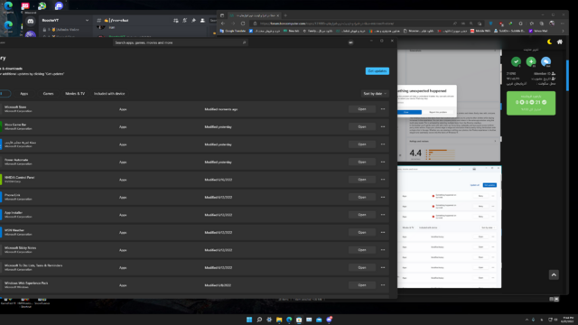Show more options for Xbox Game Bar row
Viewport: 578px width, 325px height.
coord(383,126)
